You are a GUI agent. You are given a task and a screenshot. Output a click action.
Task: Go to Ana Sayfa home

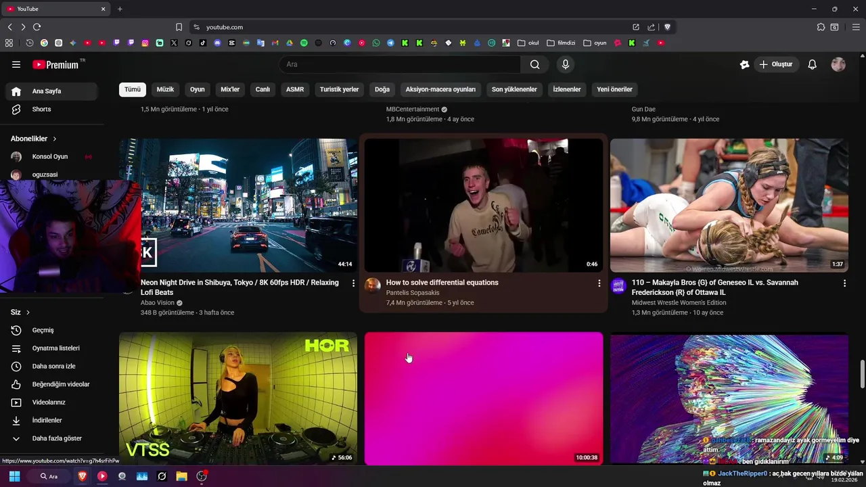(52, 91)
